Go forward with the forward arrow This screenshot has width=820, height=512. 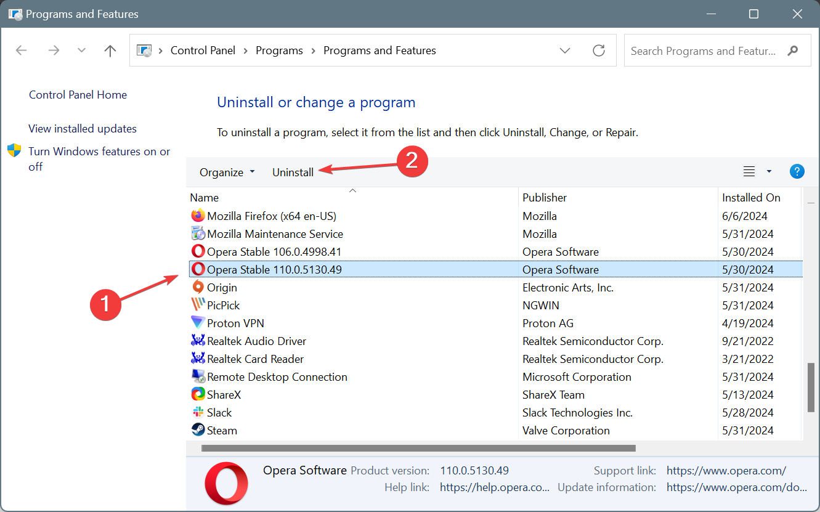(x=54, y=51)
